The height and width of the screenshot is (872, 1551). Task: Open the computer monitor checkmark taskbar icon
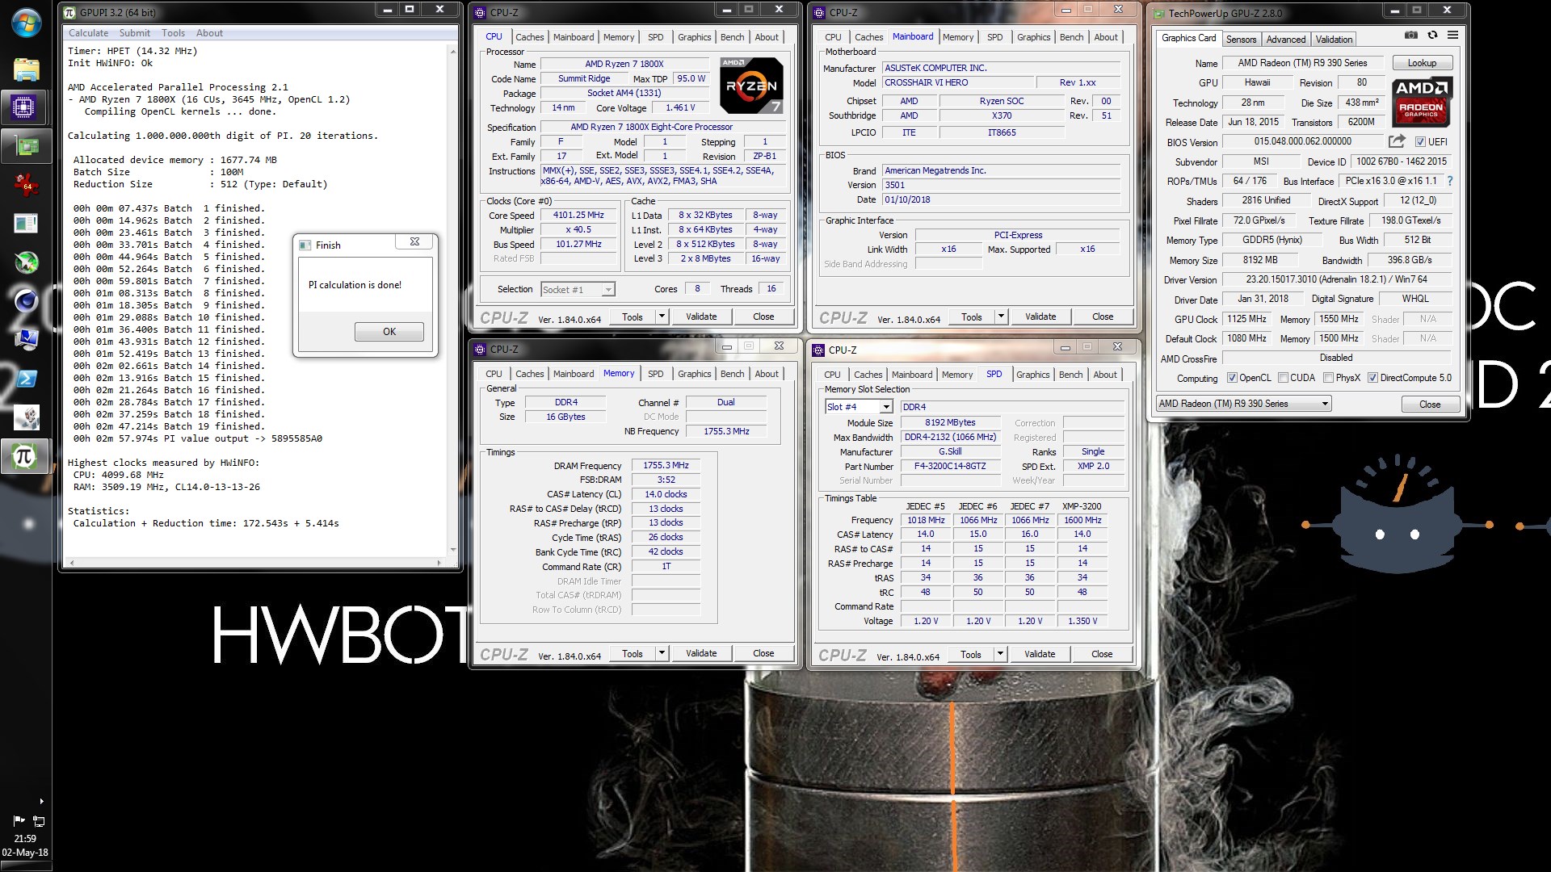(26, 340)
